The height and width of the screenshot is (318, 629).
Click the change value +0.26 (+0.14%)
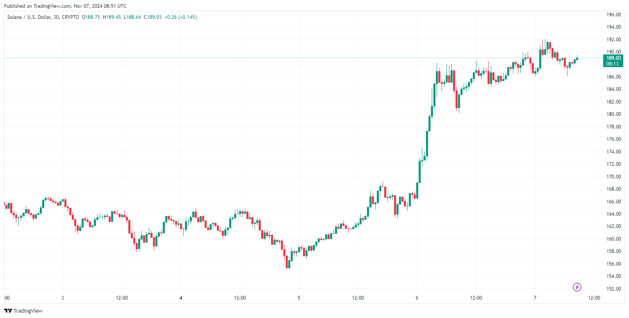click(x=180, y=17)
